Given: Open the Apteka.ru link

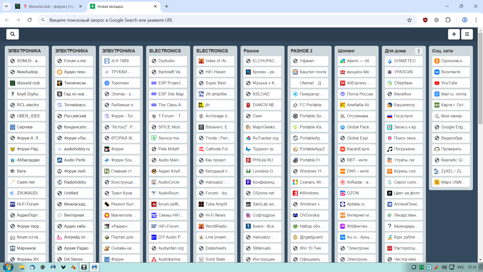Looking at the screenshot, I should [x=357, y=204].
